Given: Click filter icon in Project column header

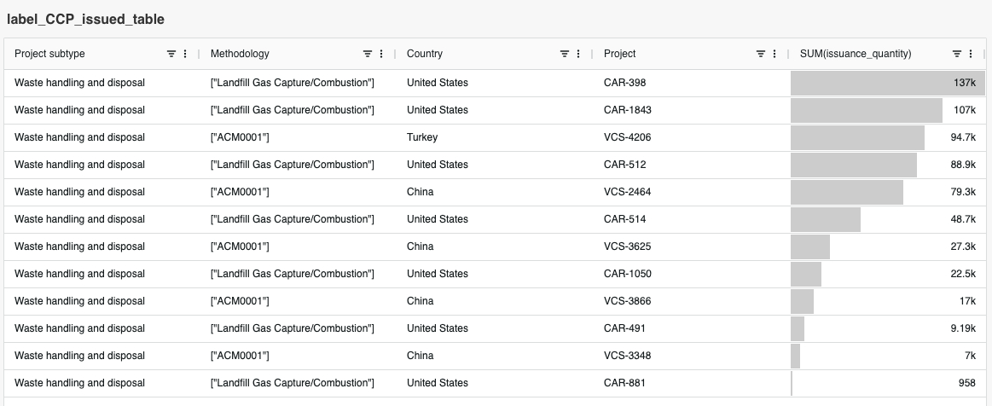Looking at the screenshot, I should click(761, 54).
